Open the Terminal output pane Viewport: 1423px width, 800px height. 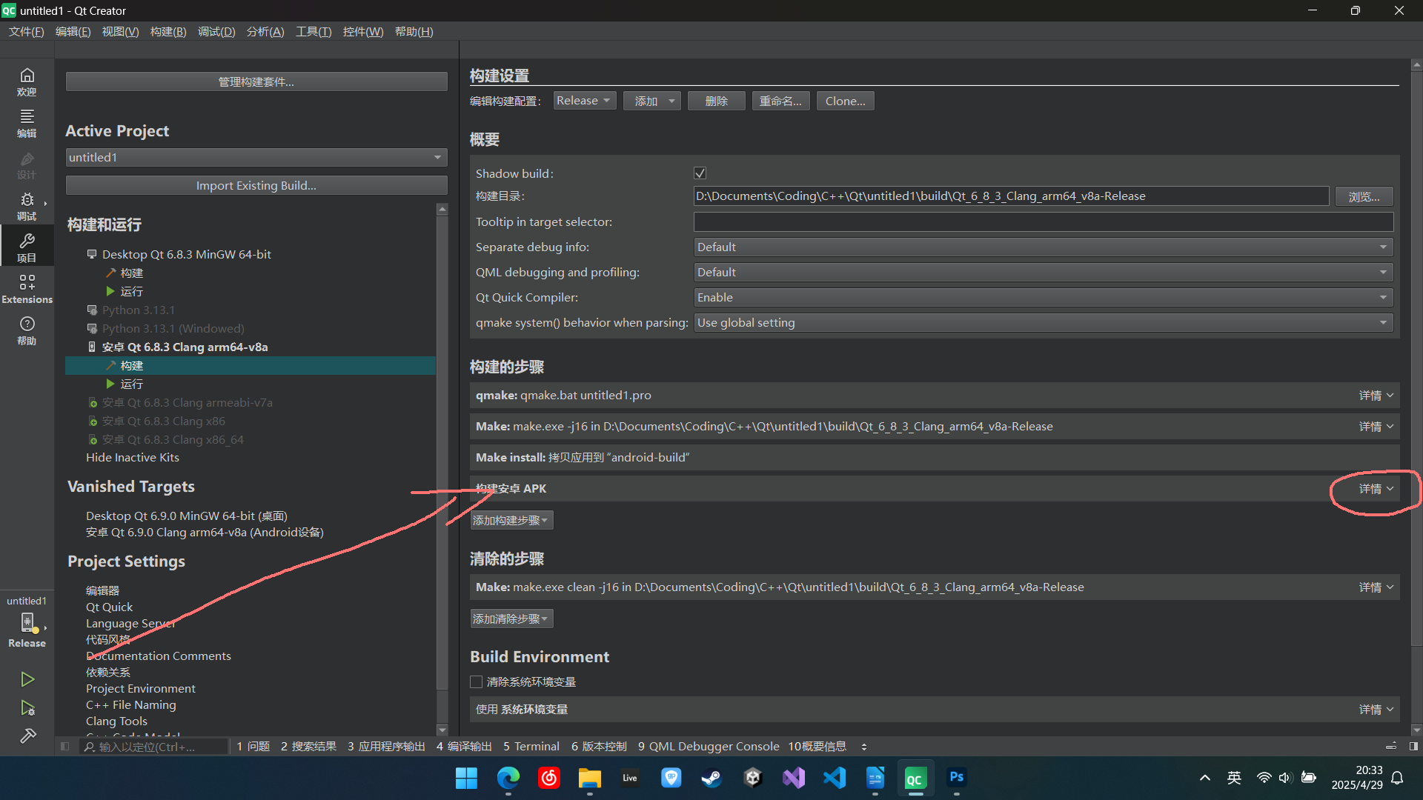coord(531,747)
